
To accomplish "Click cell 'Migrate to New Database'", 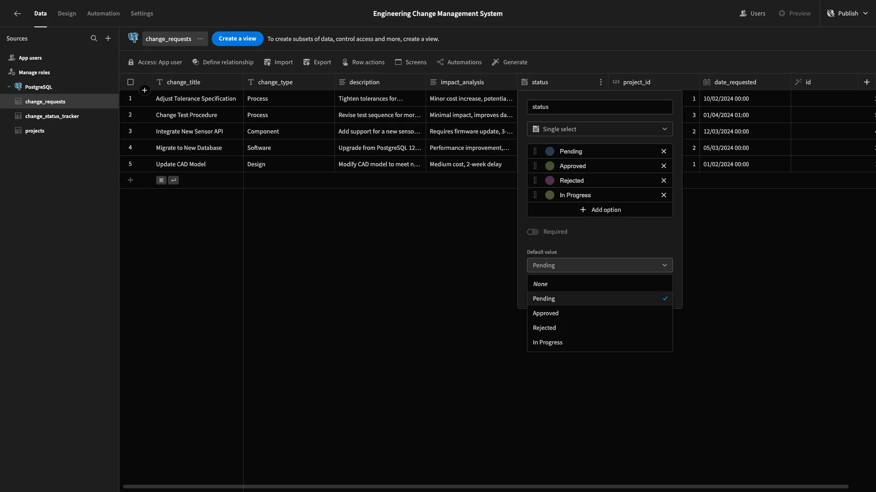I will tap(198, 148).
